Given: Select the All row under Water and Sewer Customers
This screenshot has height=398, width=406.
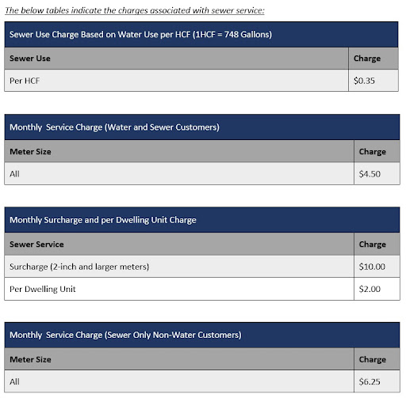Looking at the screenshot, I should click(x=179, y=173).
